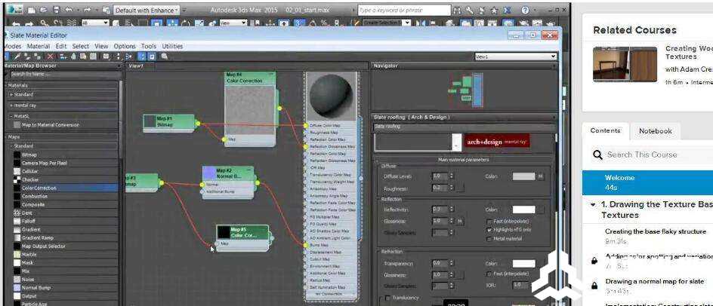Click the red X delete selected icon
The height and width of the screenshot is (306, 713).
(x=50, y=57)
